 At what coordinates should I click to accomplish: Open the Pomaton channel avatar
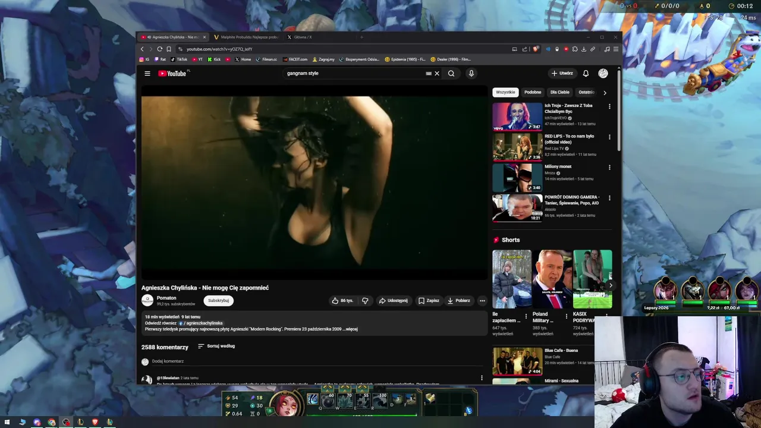[147, 300]
